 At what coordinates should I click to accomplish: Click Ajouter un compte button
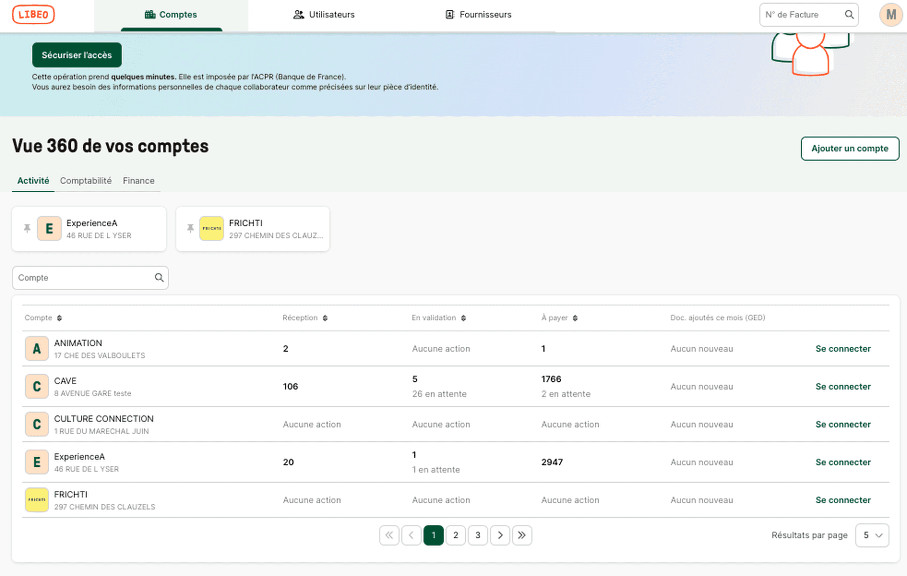[x=849, y=148]
